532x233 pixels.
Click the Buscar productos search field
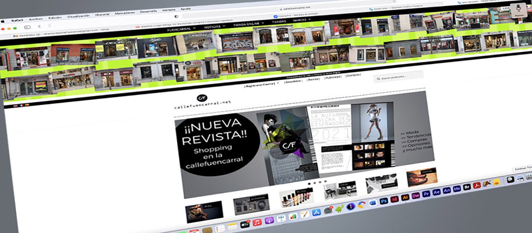[398, 77]
